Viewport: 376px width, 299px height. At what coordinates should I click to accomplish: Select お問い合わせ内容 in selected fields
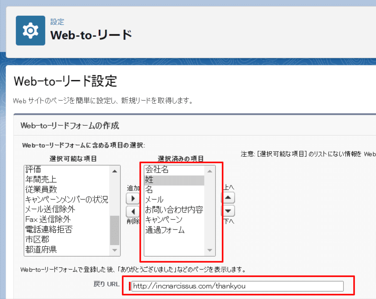(x=174, y=210)
